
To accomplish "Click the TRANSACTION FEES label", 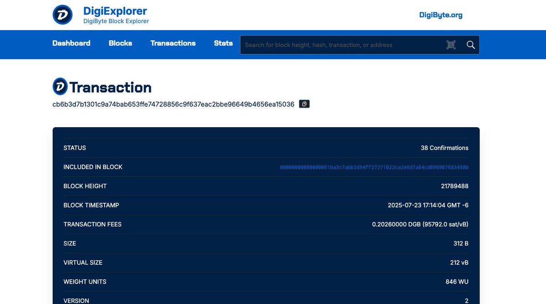I will click(x=92, y=224).
